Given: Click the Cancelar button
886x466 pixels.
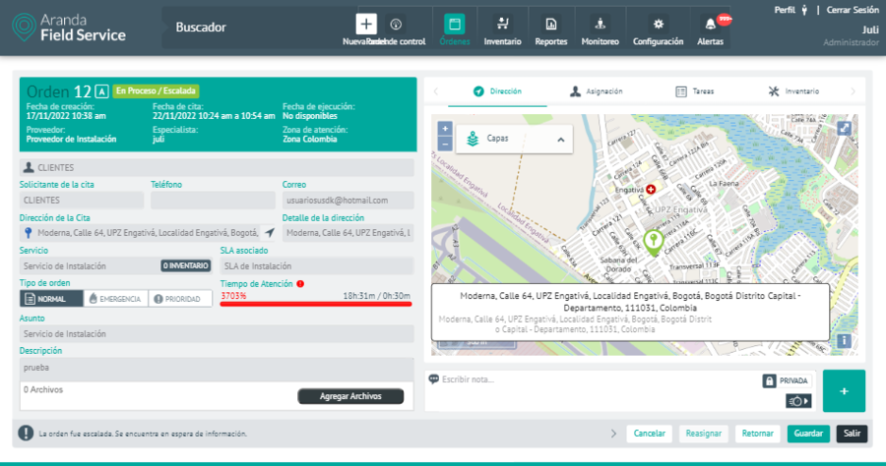Looking at the screenshot, I should (650, 434).
